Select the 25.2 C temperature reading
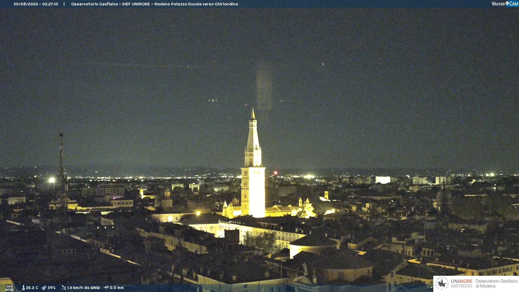 coord(32,288)
